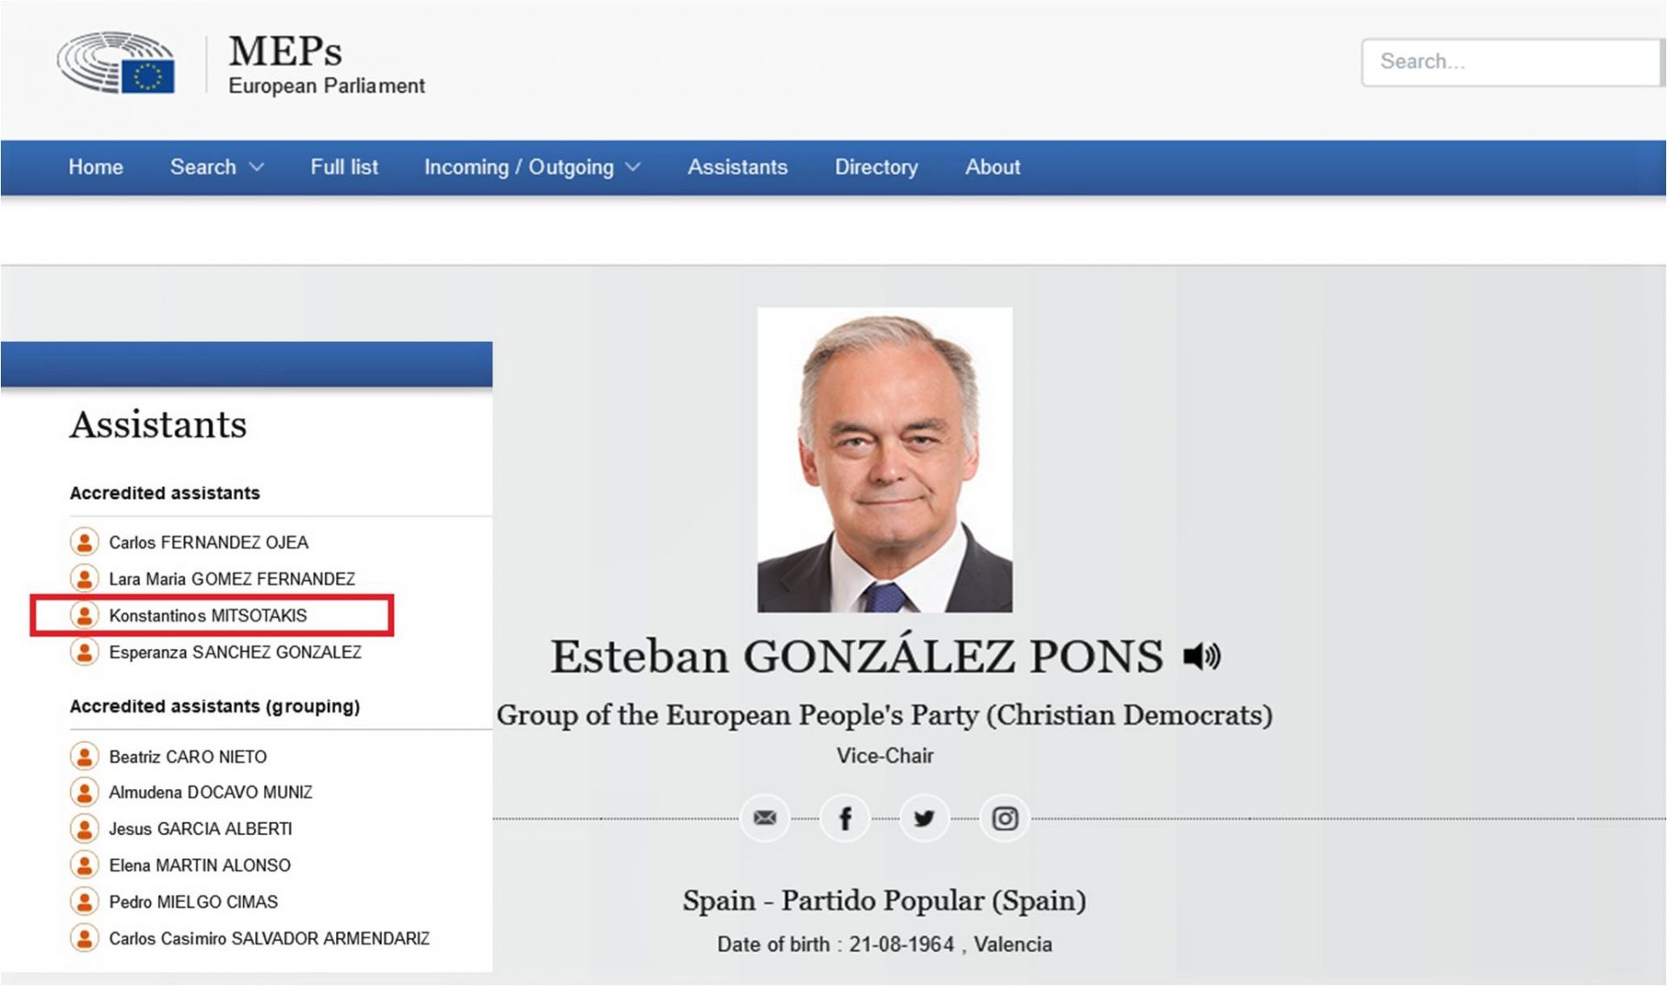Open the email envelope icon

(x=765, y=818)
